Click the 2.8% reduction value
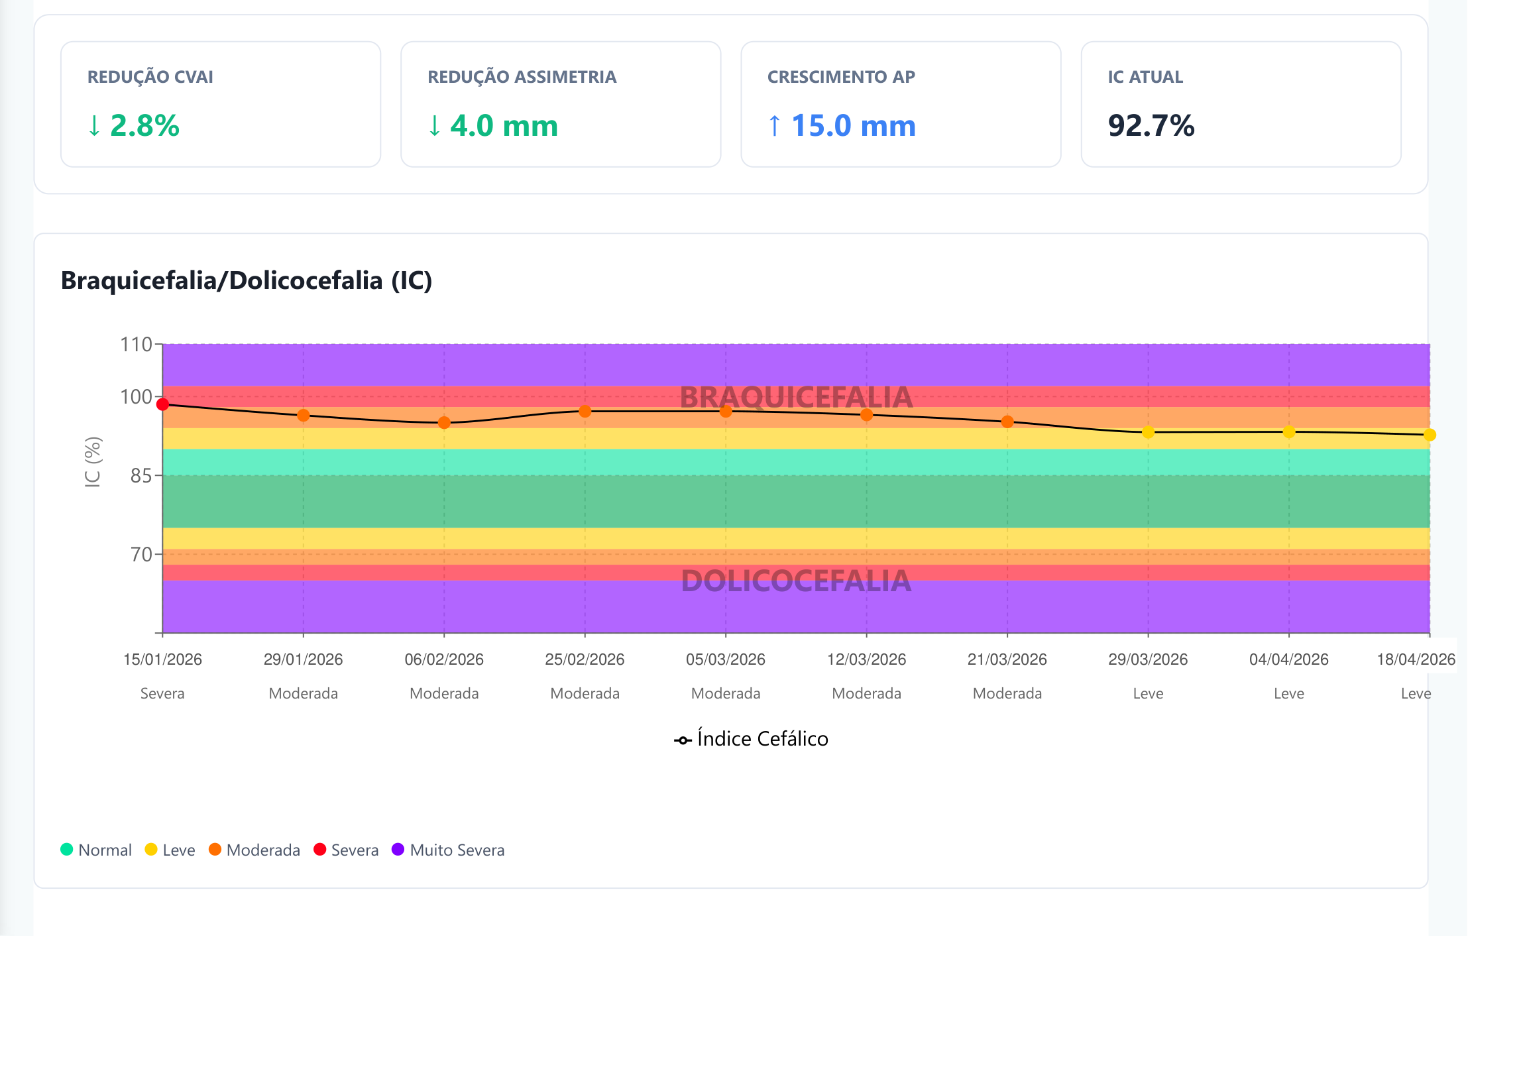 133,125
